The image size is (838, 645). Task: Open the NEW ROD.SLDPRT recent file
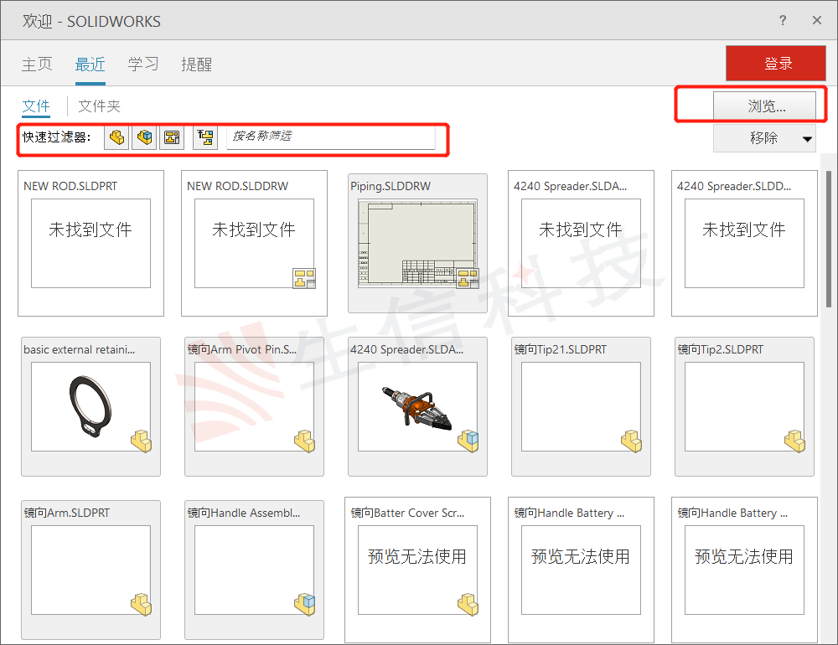[x=91, y=243]
